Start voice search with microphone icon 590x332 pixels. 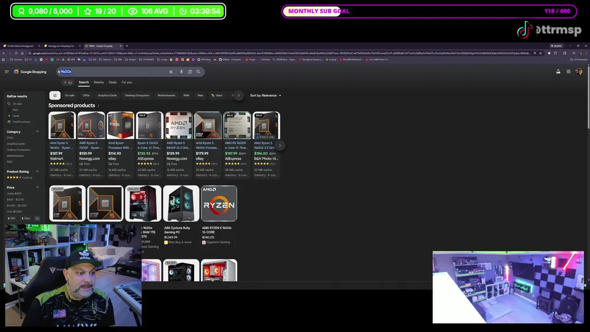click(x=181, y=71)
